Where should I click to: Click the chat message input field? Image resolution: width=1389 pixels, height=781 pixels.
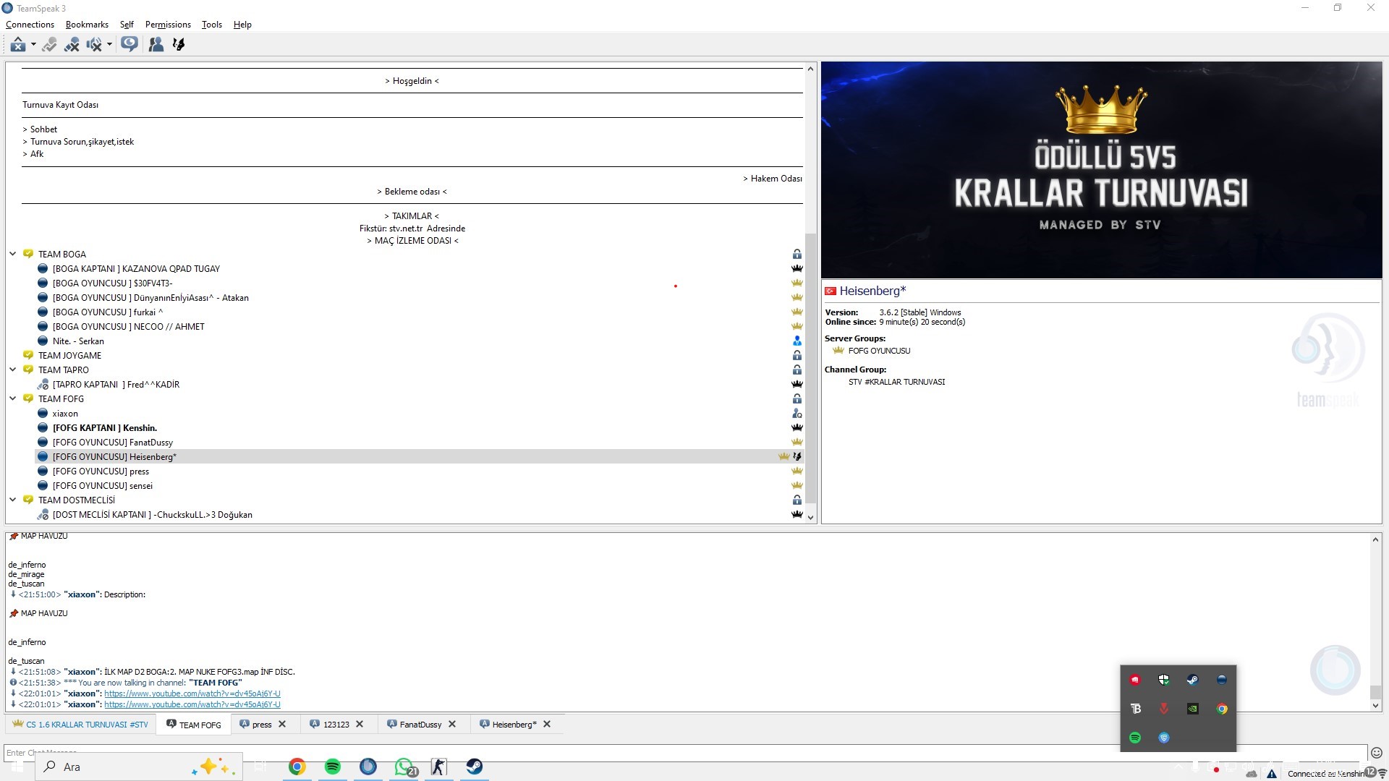click(x=685, y=753)
